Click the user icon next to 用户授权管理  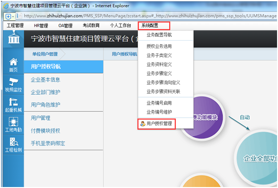point(143,124)
